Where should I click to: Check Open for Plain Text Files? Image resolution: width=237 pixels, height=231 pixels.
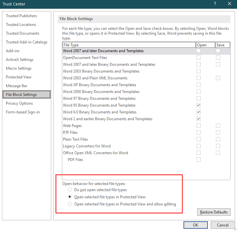tap(198, 139)
